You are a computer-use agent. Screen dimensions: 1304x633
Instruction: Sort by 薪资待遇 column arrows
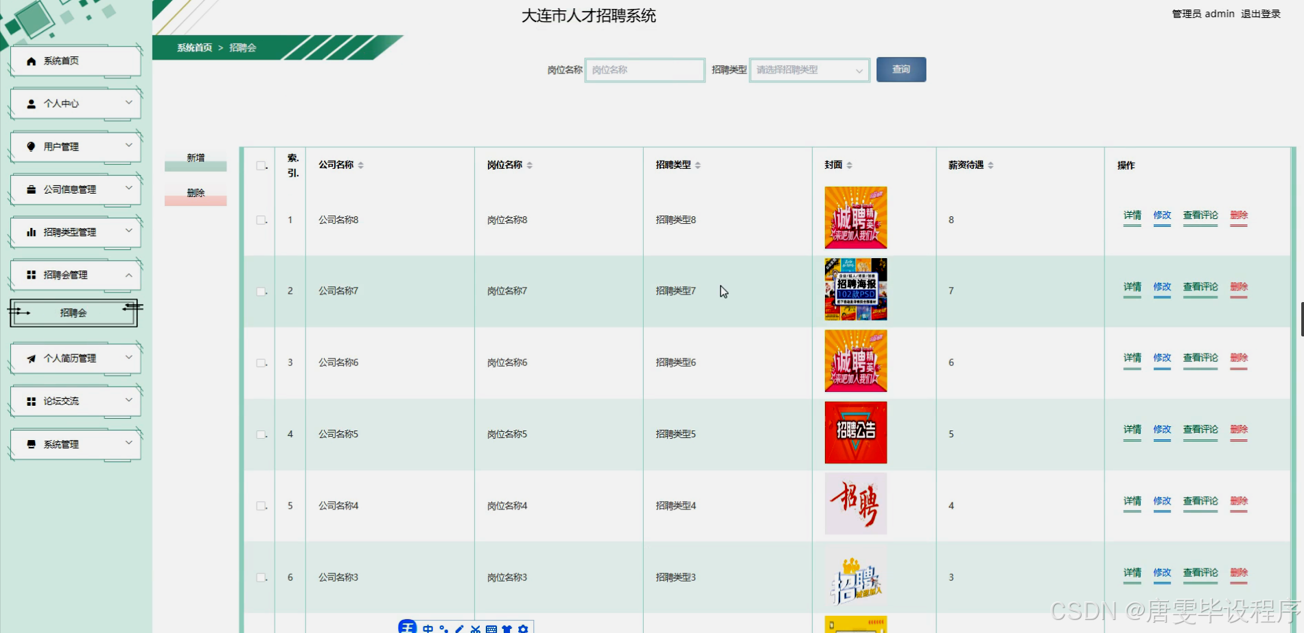(x=991, y=165)
